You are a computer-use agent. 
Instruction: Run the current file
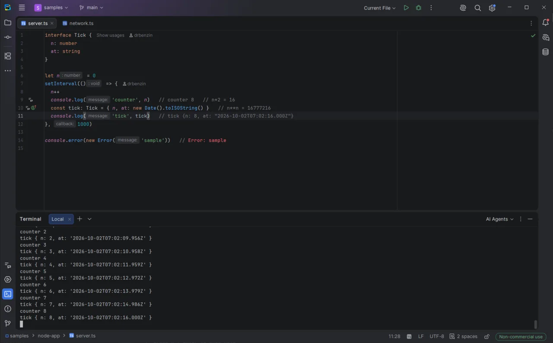406,8
